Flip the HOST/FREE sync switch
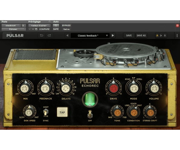180x150 pixels. (46, 112)
